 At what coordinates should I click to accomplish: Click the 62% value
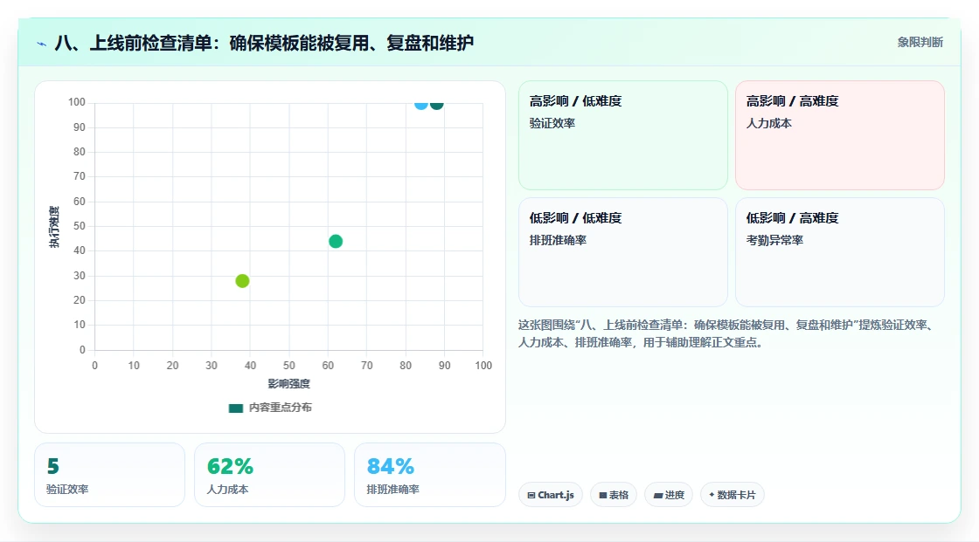point(230,466)
